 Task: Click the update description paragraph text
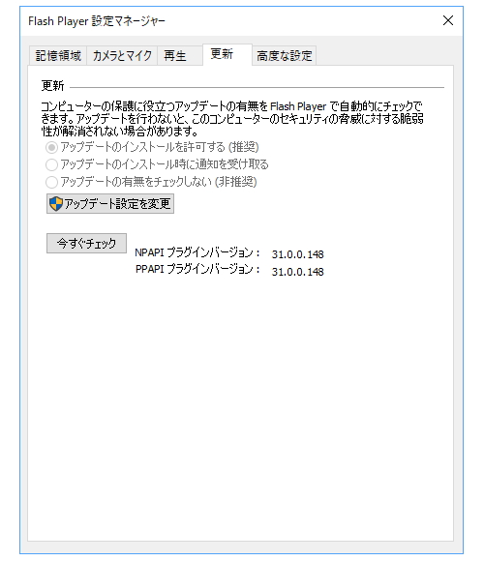[232, 119]
